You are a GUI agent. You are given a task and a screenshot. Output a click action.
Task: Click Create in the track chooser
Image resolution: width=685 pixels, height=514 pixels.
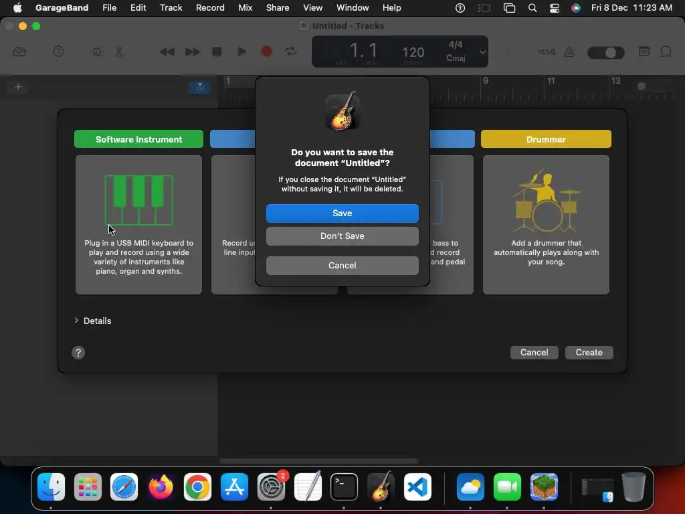[589, 352]
